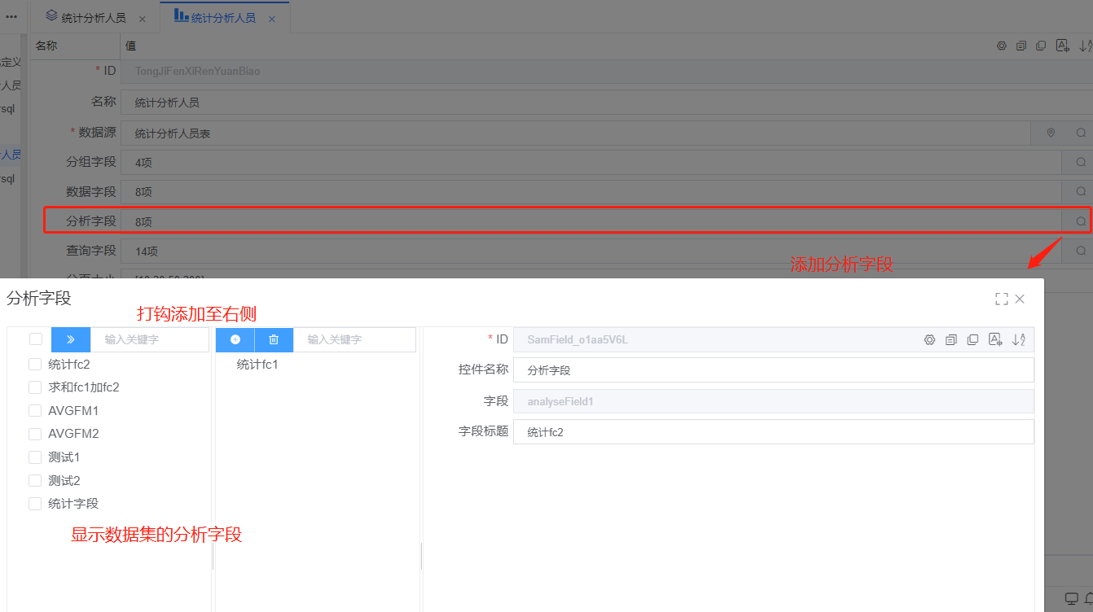
Task: Select the active 统计分析人员 chart tab
Action: pos(222,18)
